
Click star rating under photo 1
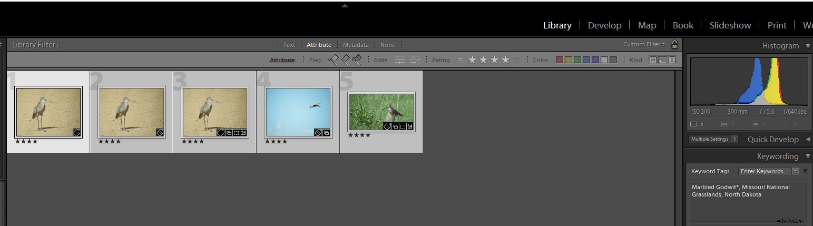pyautogui.click(x=26, y=142)
